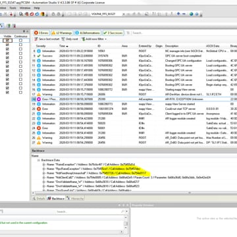Click the Only root filter label
The width and height of the screenshot is (237, 237).
72,39
